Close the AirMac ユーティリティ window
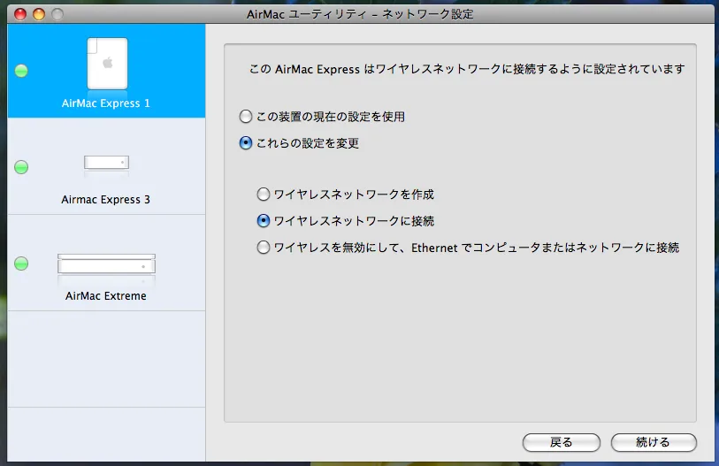The width and height of the screenshot is (719, 466). click(x=20, y=14)
